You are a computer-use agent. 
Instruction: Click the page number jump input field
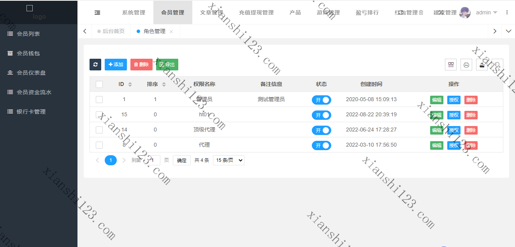(153, 160)
